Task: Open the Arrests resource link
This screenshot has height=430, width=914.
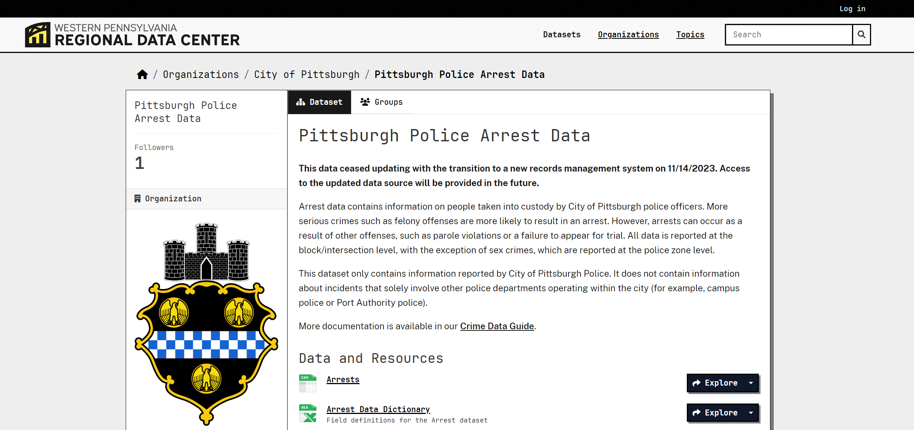Action: [343, 380]
